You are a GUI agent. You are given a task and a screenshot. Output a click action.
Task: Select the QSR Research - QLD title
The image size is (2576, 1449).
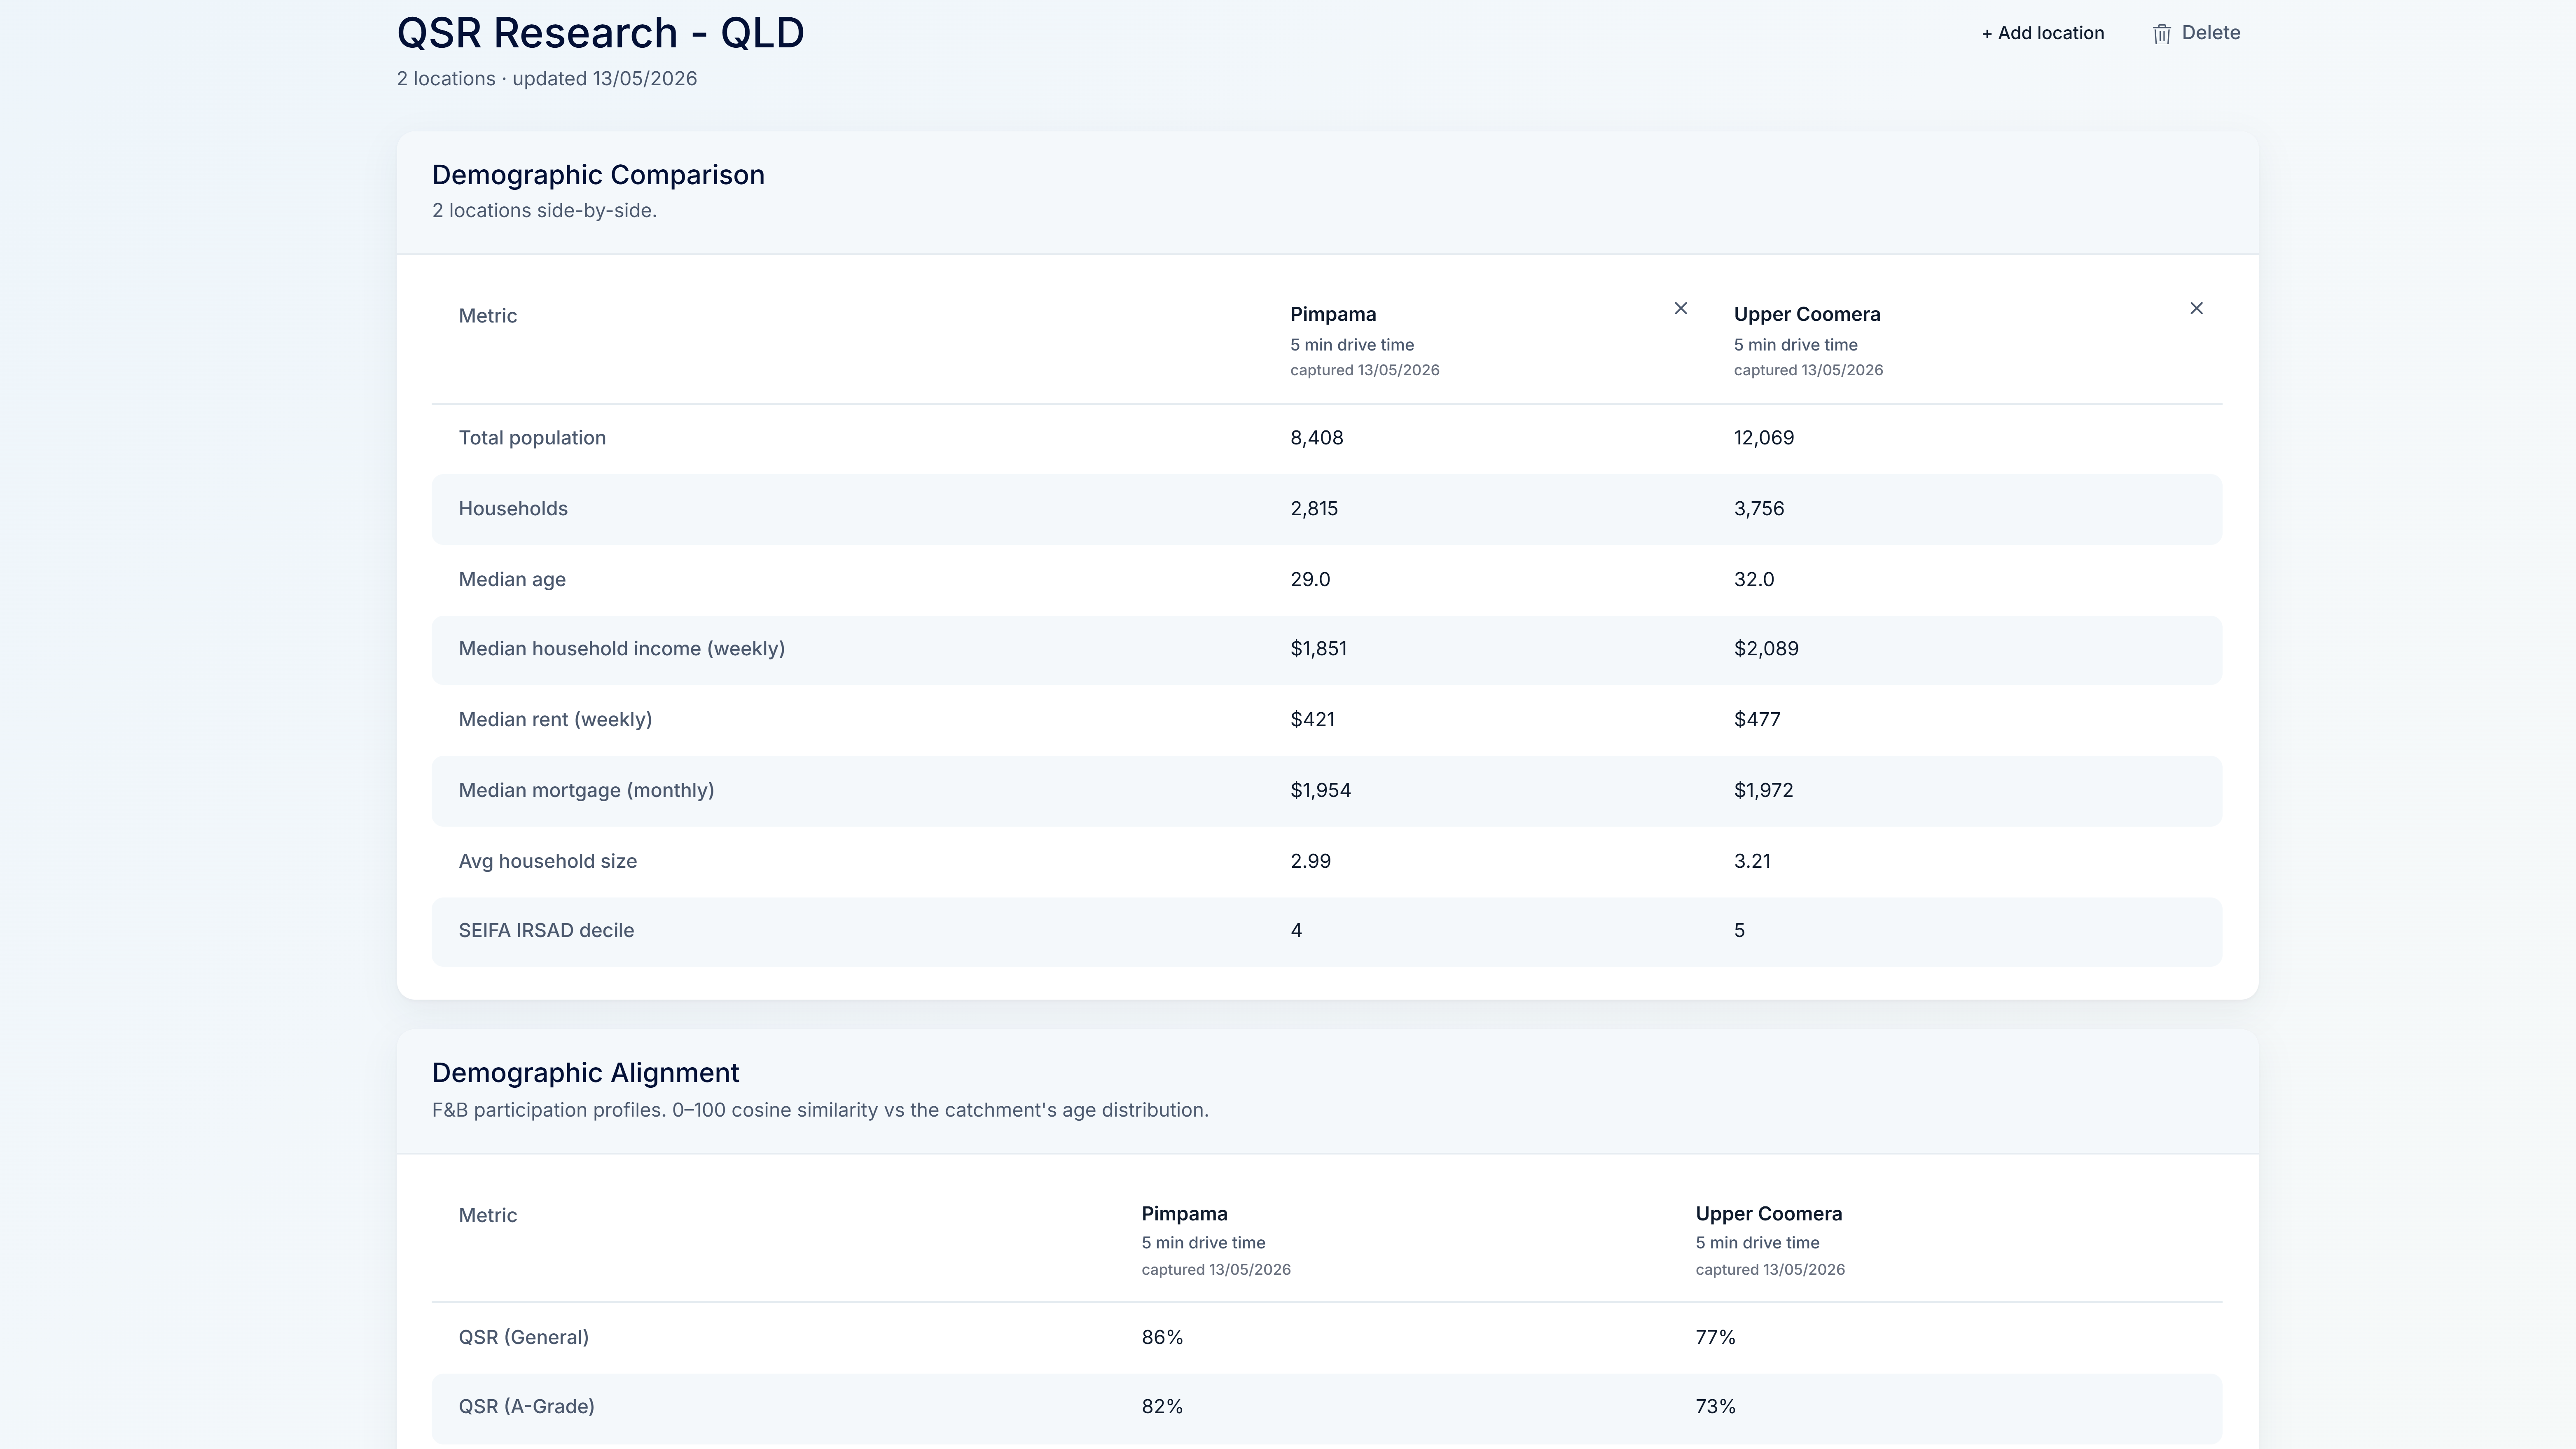(x=600, y=33)
